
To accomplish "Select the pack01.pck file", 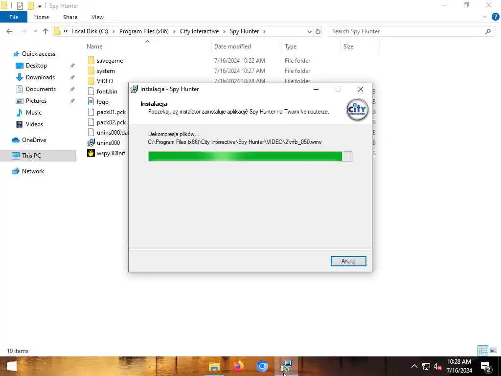I will pos(111,112).
